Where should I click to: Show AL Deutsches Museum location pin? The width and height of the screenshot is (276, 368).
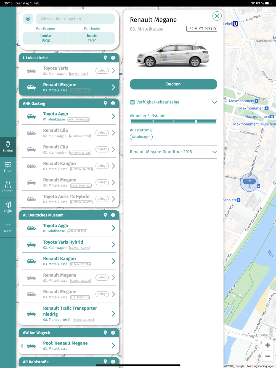[105, 215]
